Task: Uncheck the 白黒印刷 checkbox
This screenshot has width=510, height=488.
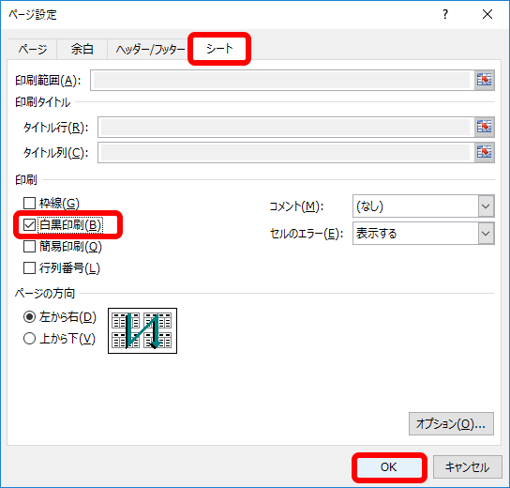Action: 29,224
